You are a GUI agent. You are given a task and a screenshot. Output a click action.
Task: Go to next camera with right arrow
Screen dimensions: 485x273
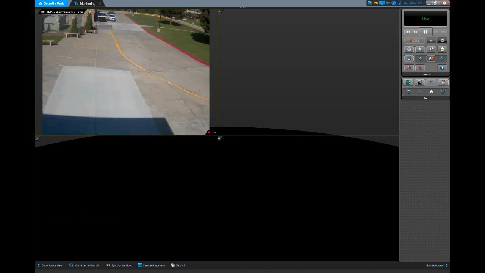442,58
